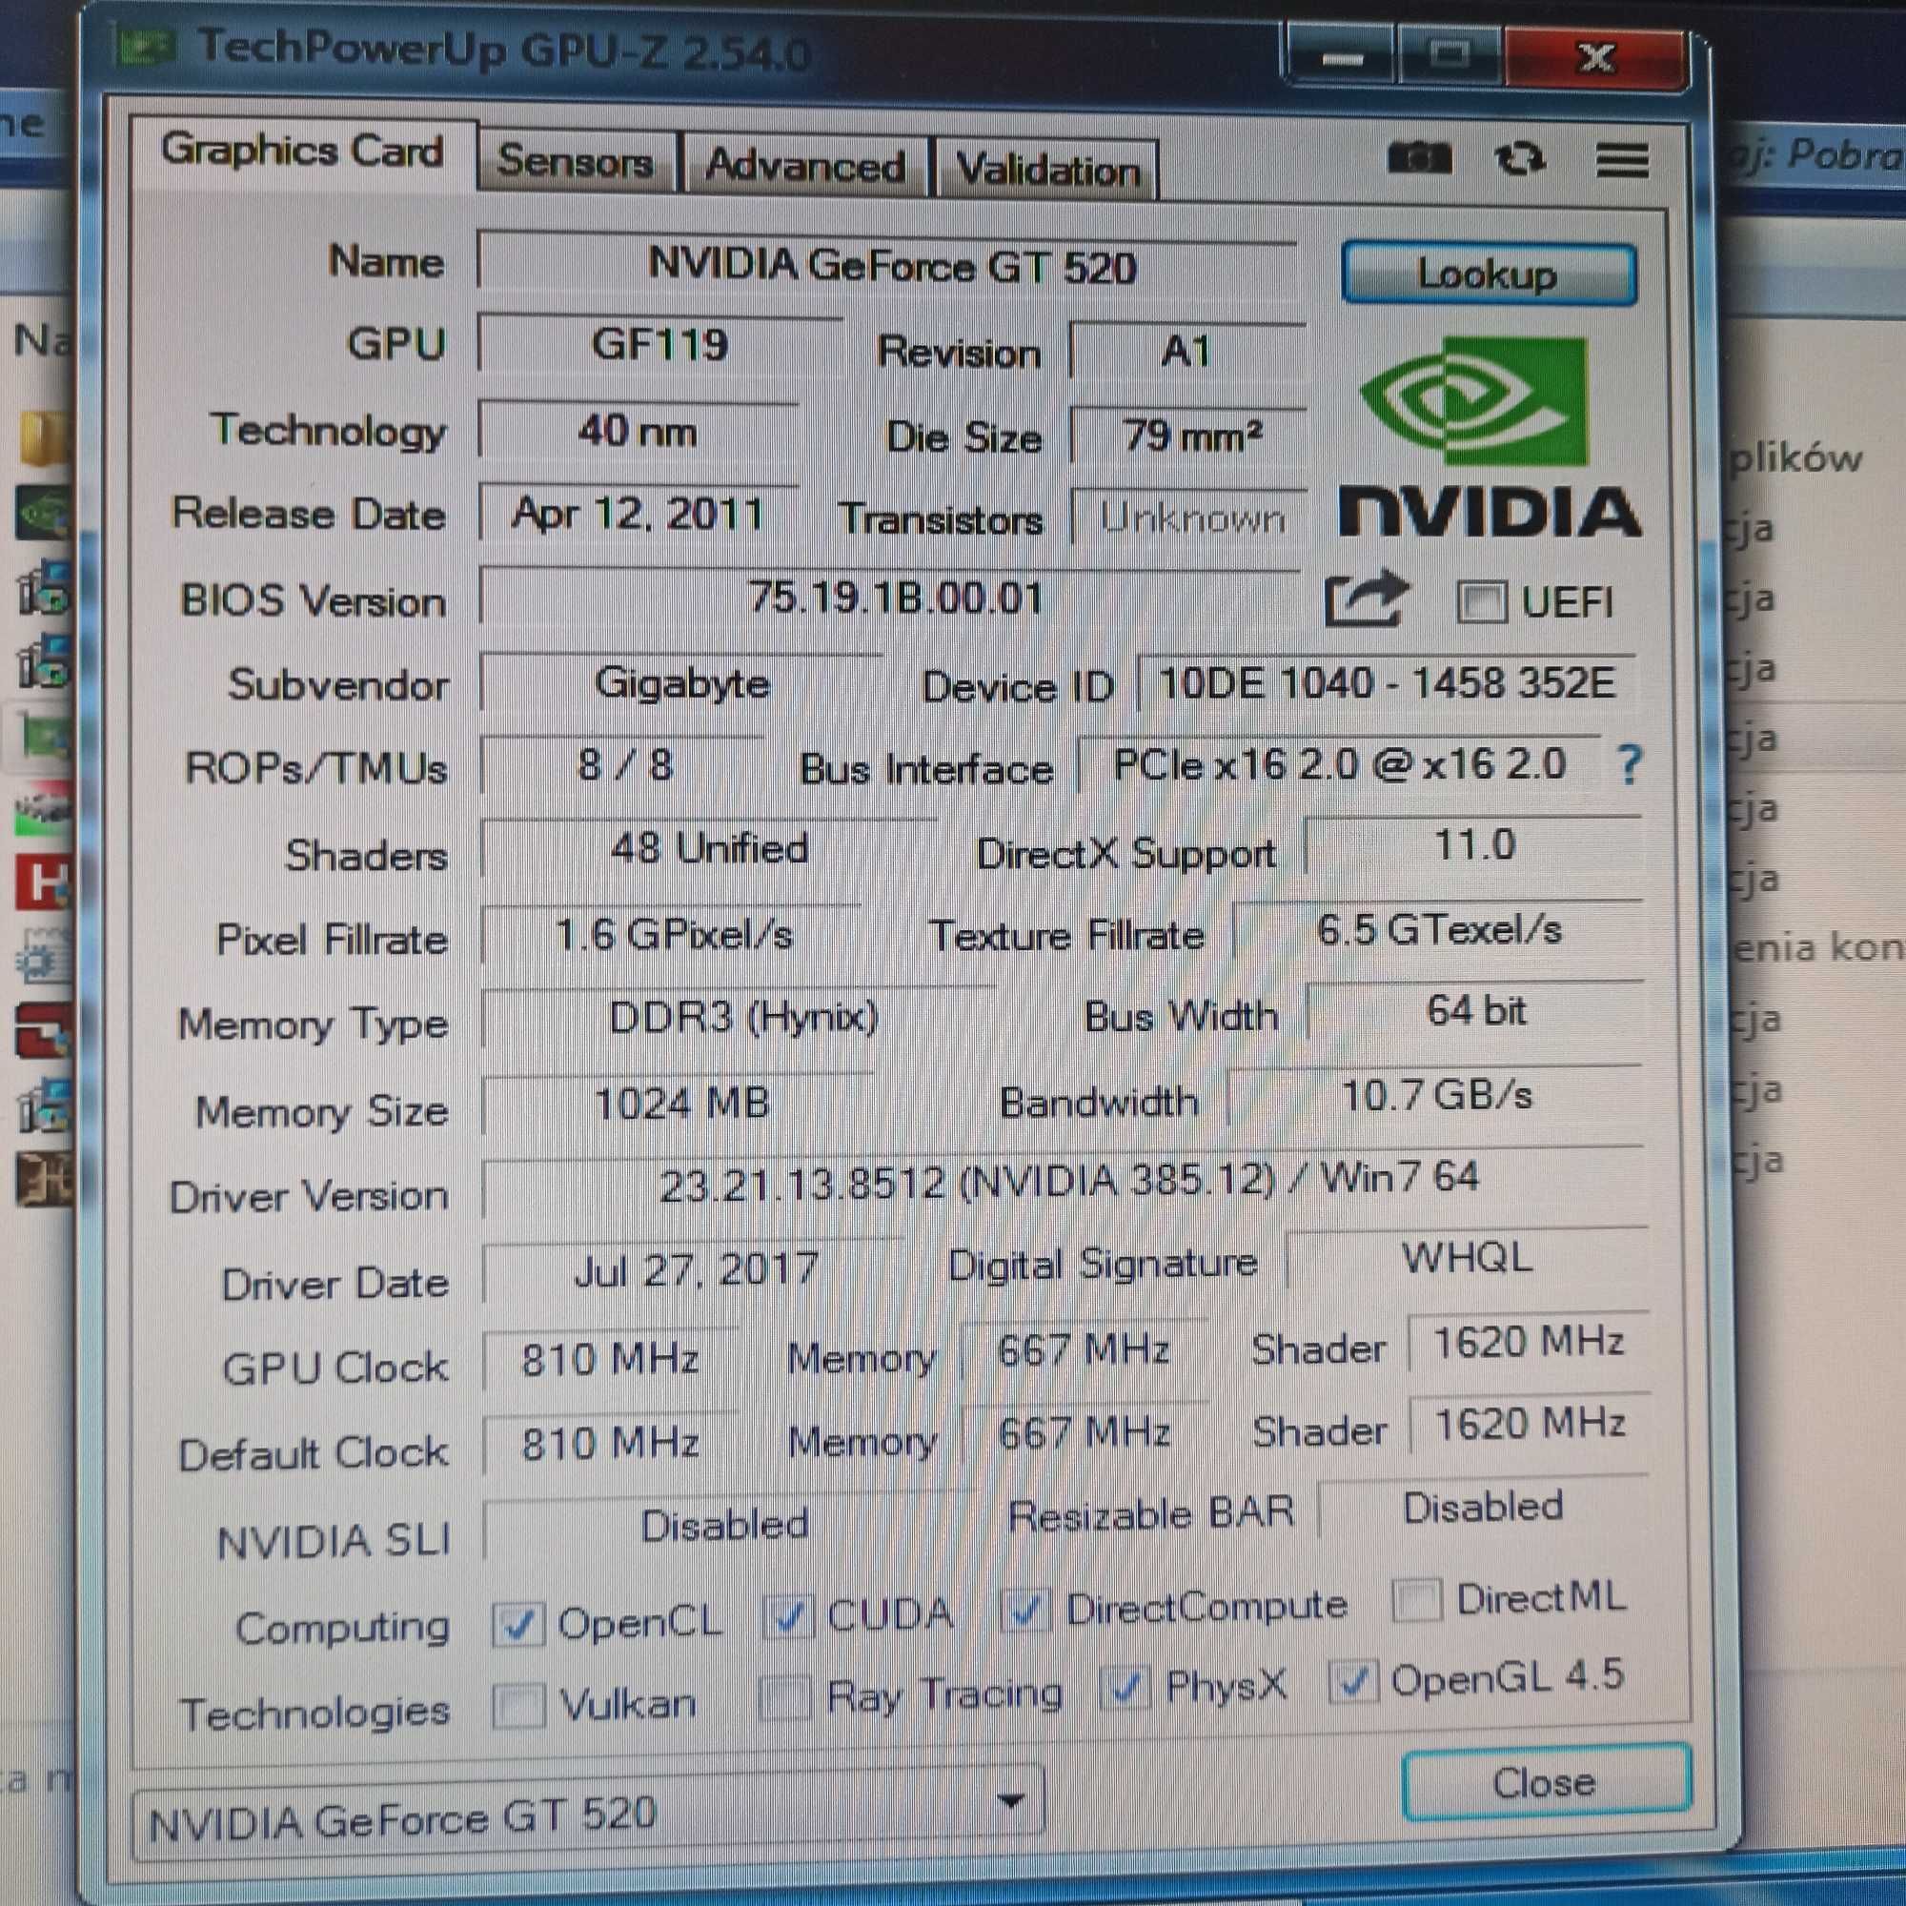Click the Bandwidth value 10.7 GB/s
Image resolution: width=1906 pixels, height=1906 pixels.
pos(1435,1095)
